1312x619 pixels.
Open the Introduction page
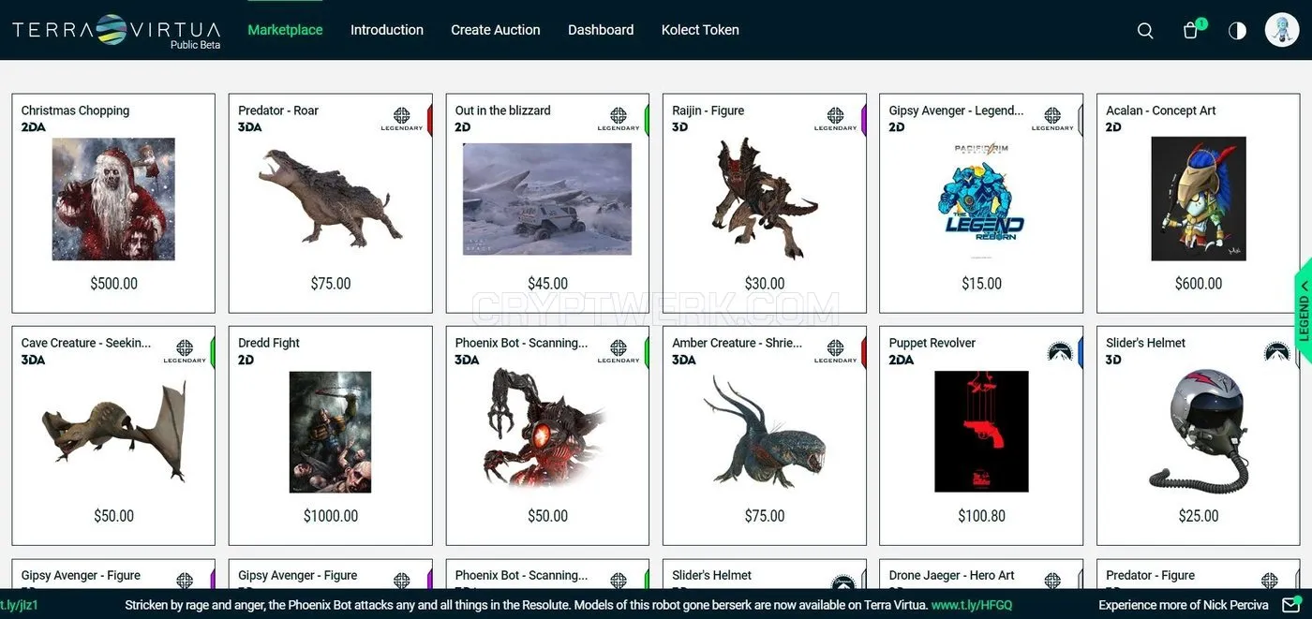pyautogui.click(x=387, y=30)
